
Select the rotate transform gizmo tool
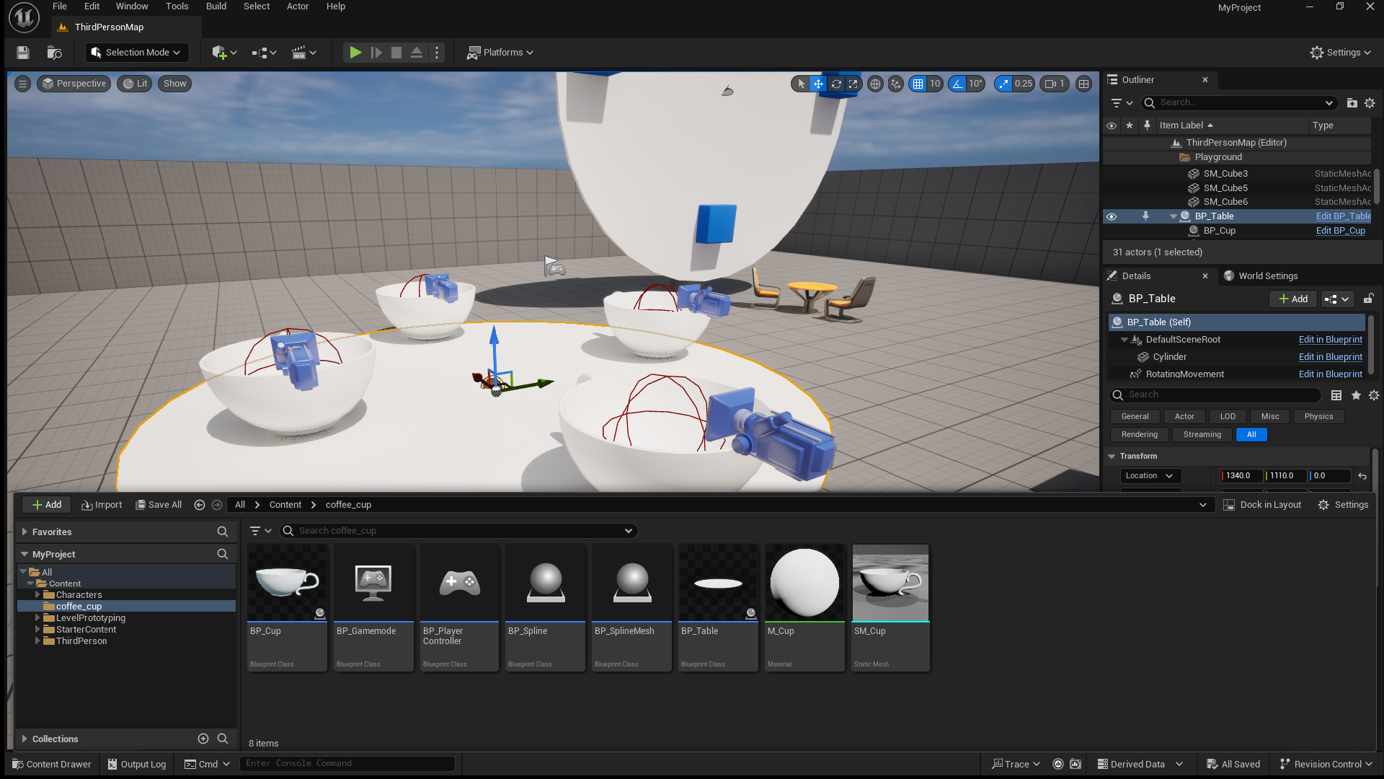(x=836, y=84)
